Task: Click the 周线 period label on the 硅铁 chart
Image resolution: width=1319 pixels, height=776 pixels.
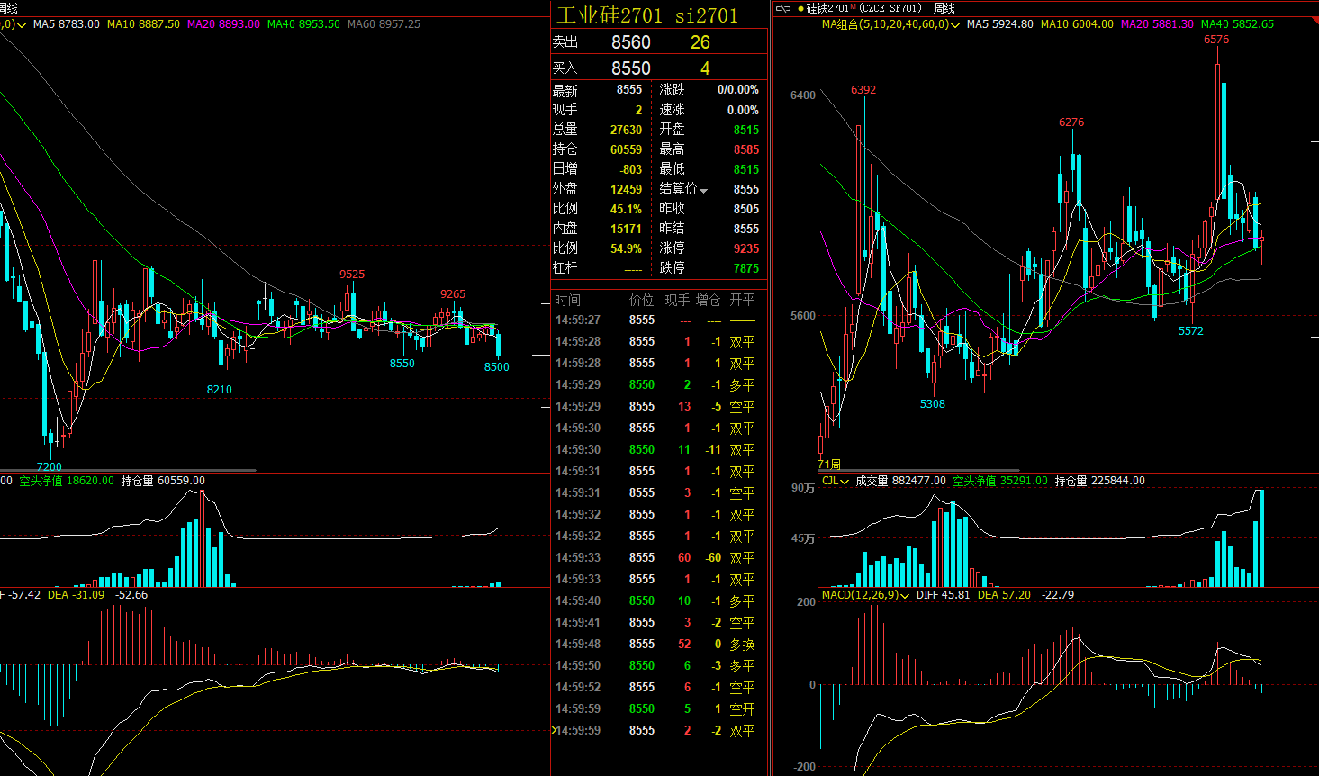Action: (944, 8)
